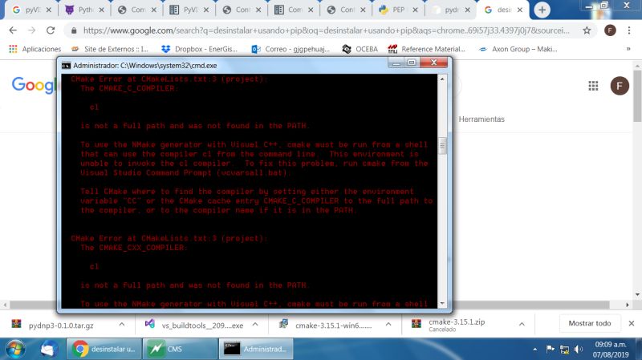
Task: Click pydnp3 download file icon
Action: pos(16,324)
